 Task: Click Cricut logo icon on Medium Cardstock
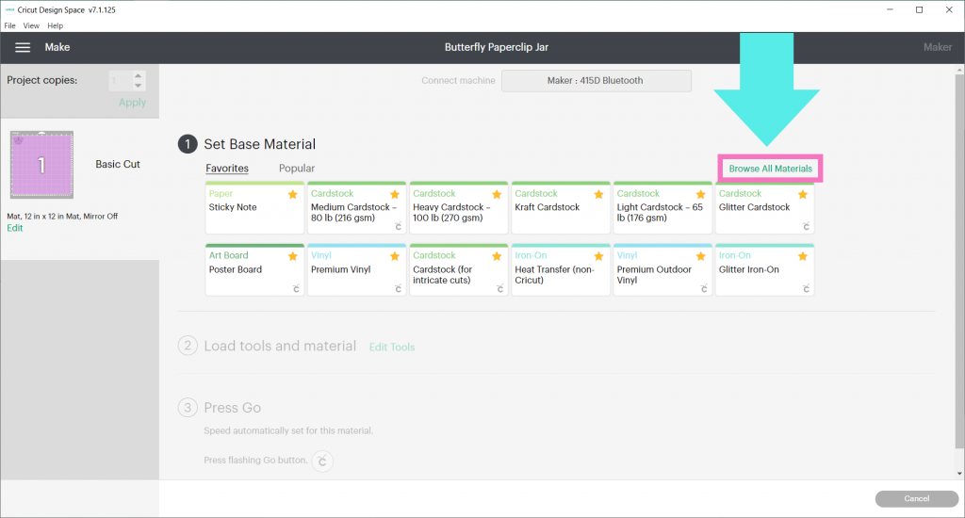(x=399, y=226)
